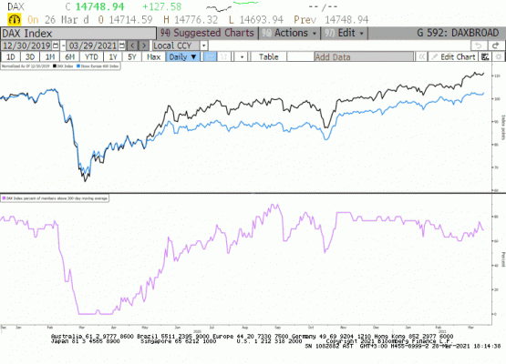Click the Local CCY currency field
This screenshot has width=506, height=364.
[176, 45]
